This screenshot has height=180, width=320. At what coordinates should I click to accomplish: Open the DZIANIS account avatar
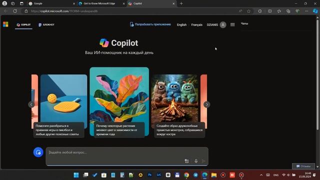click(223, 24)
